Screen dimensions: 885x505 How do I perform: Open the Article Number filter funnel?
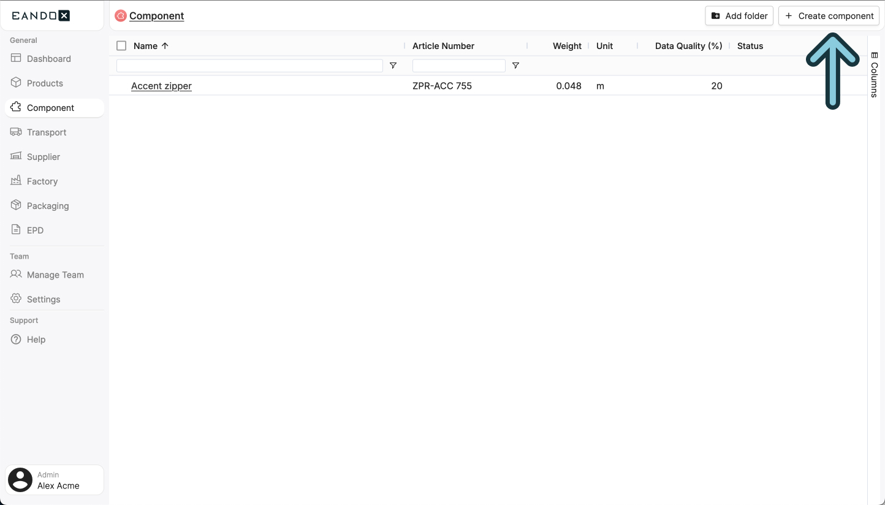pos(515,65)
